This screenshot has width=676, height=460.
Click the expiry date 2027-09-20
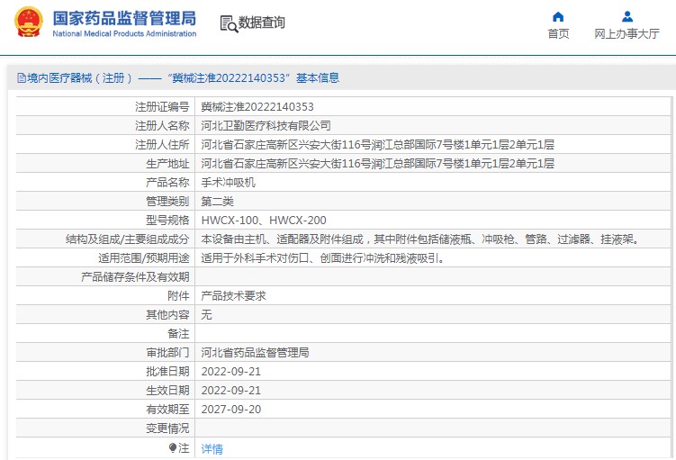pos(230,410)
